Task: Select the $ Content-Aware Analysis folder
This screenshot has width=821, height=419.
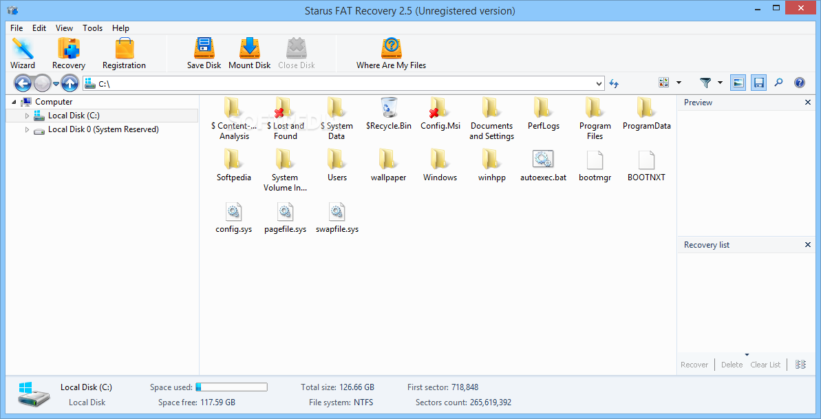Action: click(234, 119)
